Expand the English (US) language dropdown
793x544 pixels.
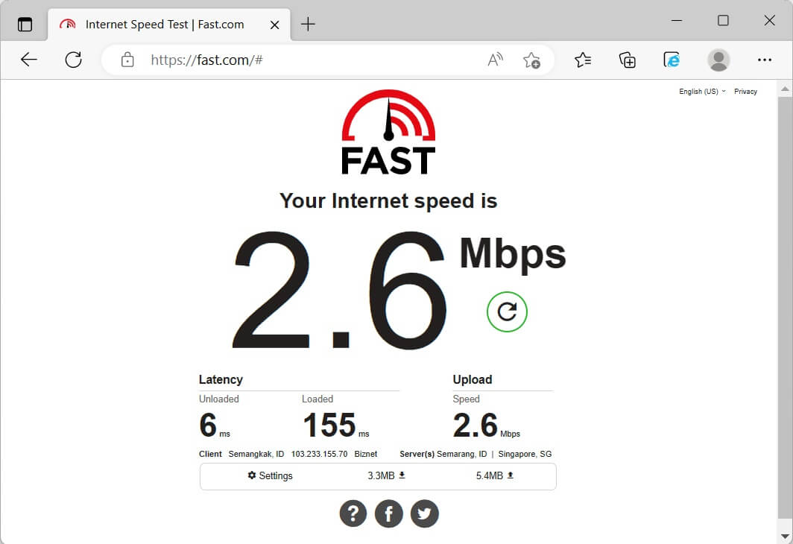tap(702, 92)
